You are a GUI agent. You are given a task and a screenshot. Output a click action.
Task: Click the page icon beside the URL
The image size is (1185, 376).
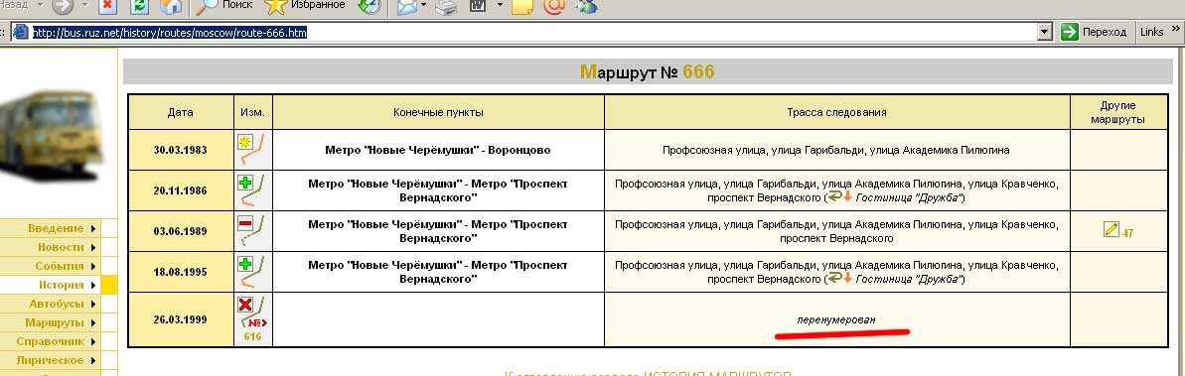21,32
